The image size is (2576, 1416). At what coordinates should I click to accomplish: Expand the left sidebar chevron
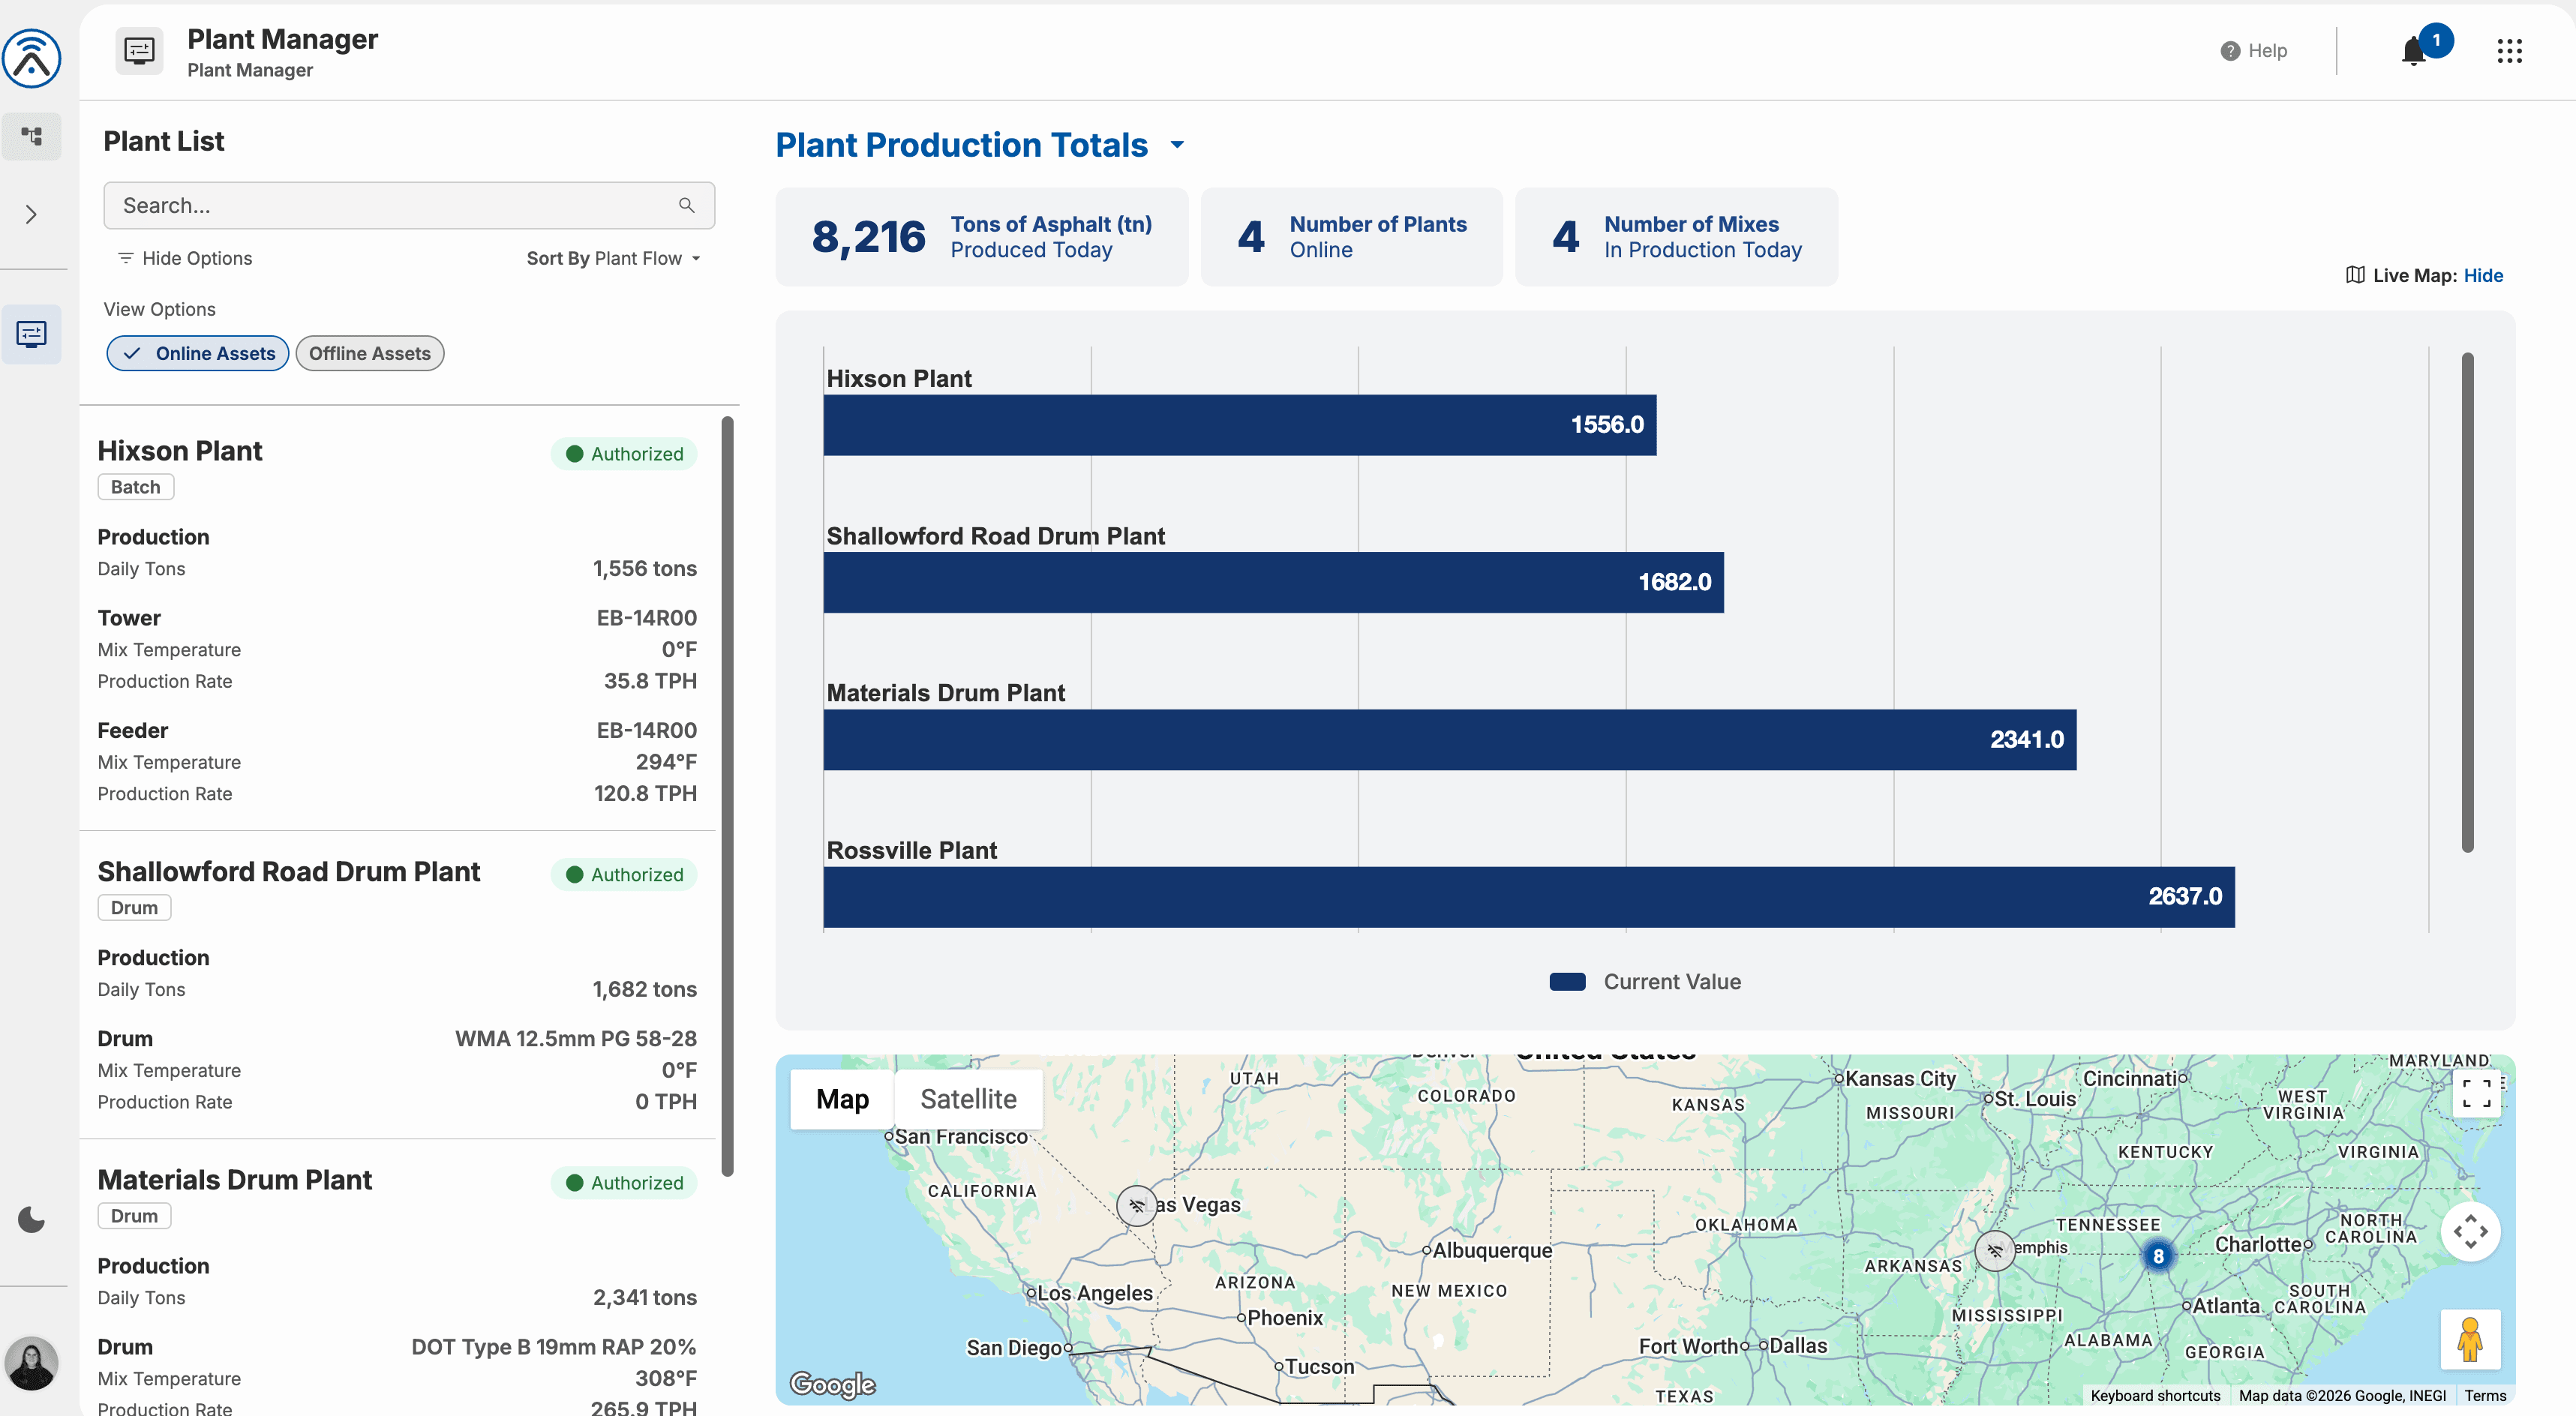[32, 214]
